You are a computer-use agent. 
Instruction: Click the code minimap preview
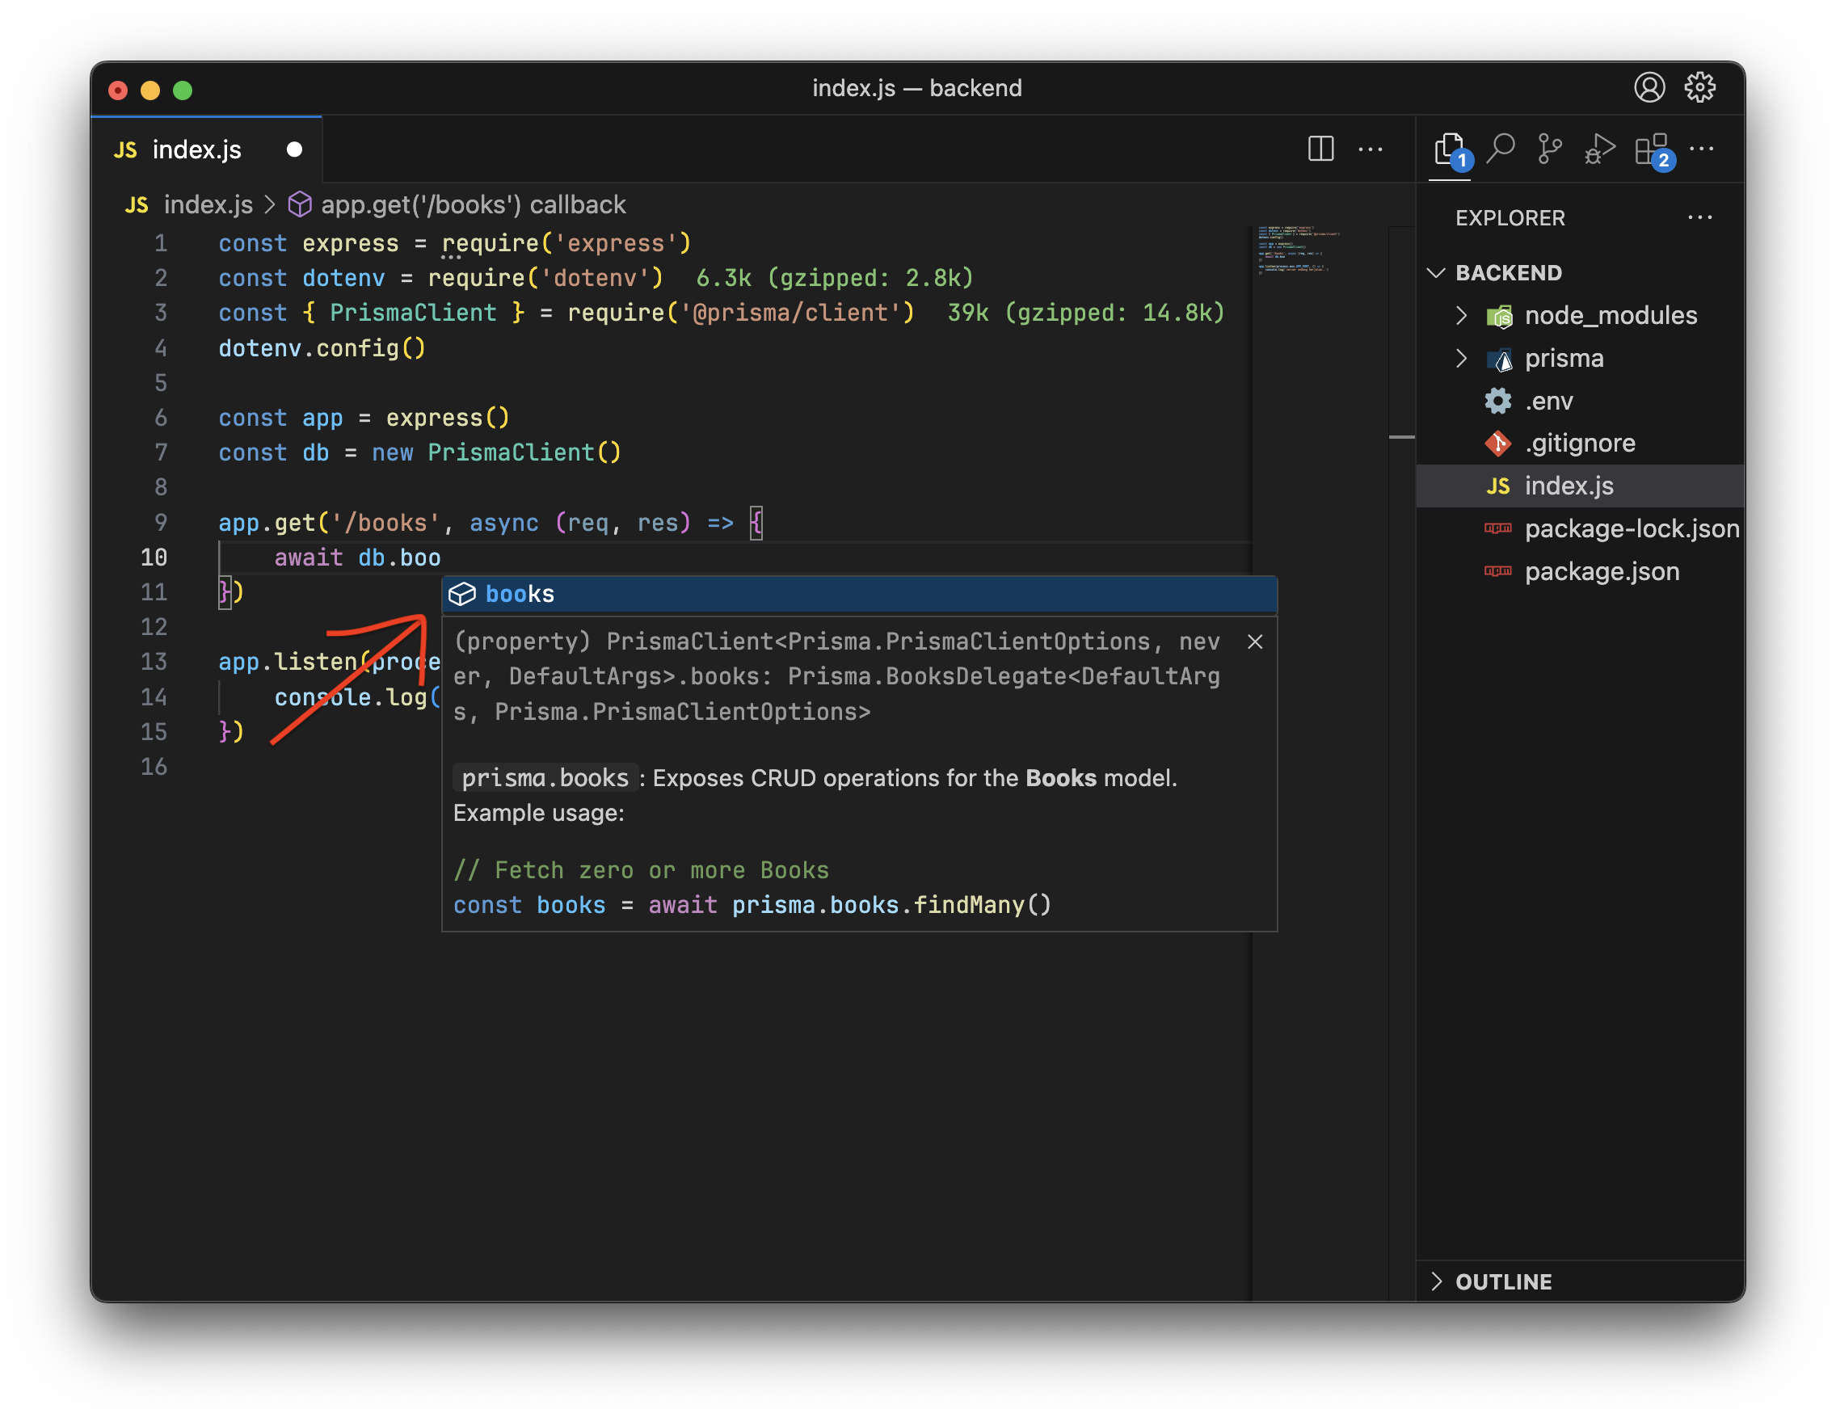click(1297, 249)
